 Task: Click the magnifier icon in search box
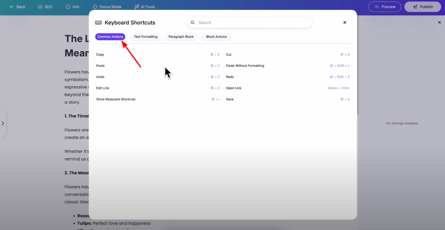193,22
